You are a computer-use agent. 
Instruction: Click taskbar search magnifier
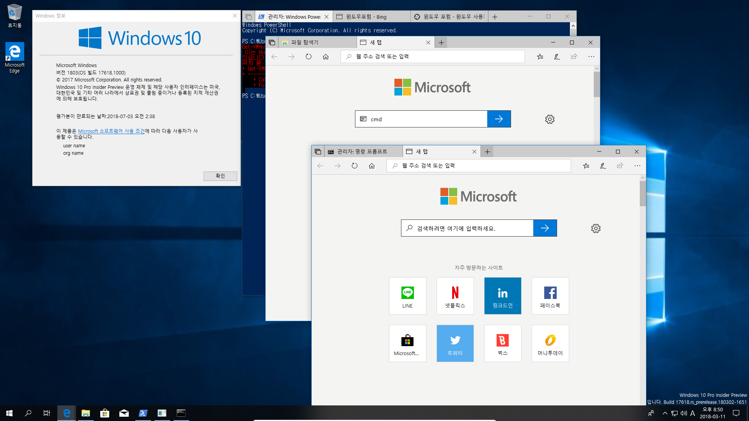click(x=28, y=413)
